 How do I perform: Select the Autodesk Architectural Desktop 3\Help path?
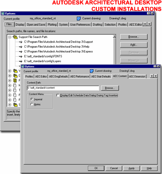tap(57, 47)
